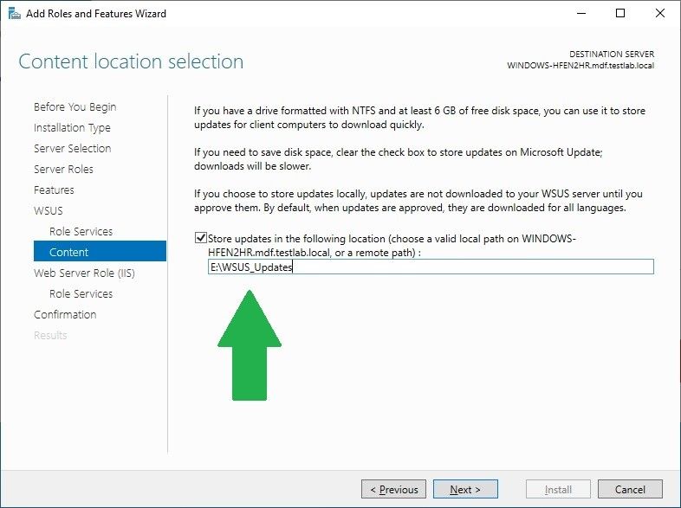
Task: Click the Previous button
Action: tap(393, 489)
